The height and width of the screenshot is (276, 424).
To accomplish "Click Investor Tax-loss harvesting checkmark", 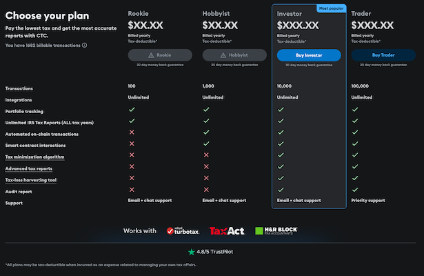I will (x=281, y=178).
